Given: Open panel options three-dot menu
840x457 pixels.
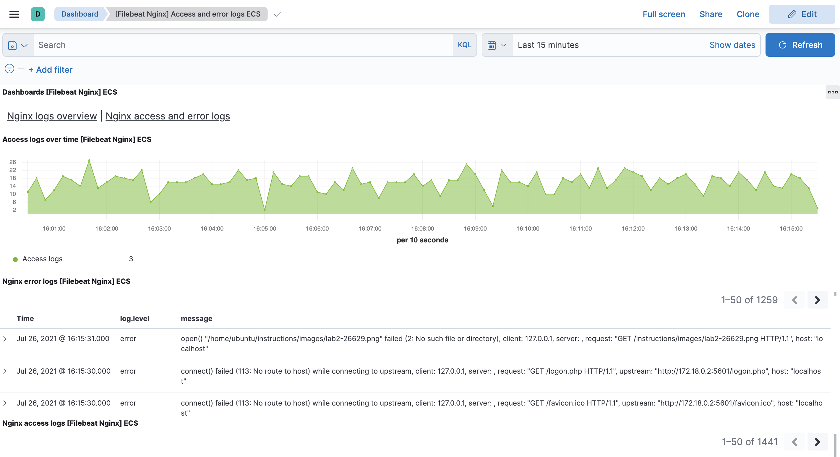Looking at the screenshot, I should 833,92.
